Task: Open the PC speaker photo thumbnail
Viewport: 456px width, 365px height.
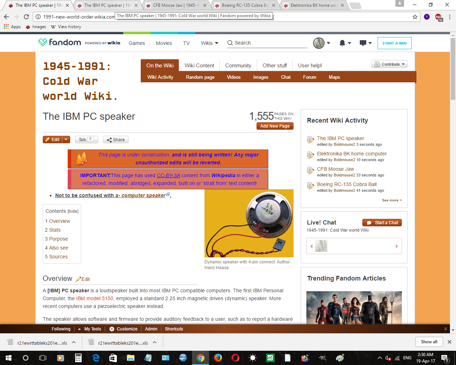Action: (249, 223)
